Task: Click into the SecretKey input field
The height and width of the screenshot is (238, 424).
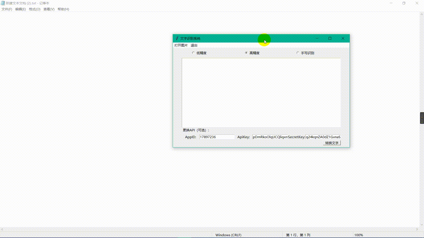Action: coord(323,137)
